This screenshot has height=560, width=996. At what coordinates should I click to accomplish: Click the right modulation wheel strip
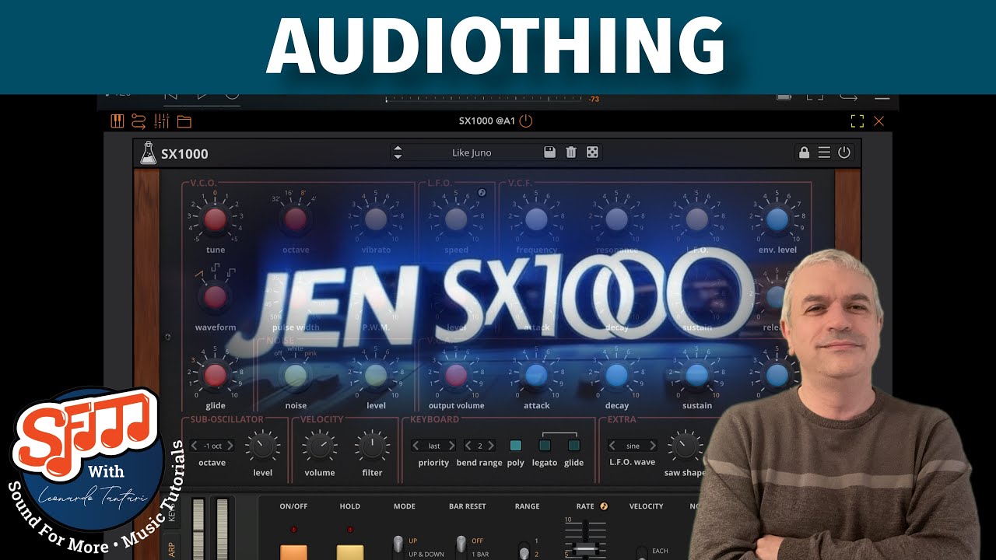[222, 530]
